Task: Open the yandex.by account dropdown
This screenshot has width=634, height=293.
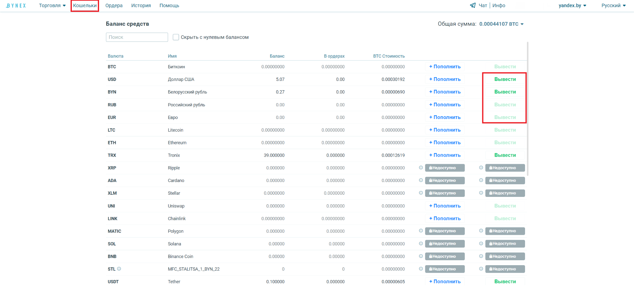Action: pos(572,6)
